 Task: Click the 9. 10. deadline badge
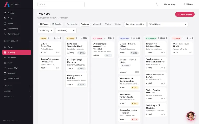135,103
